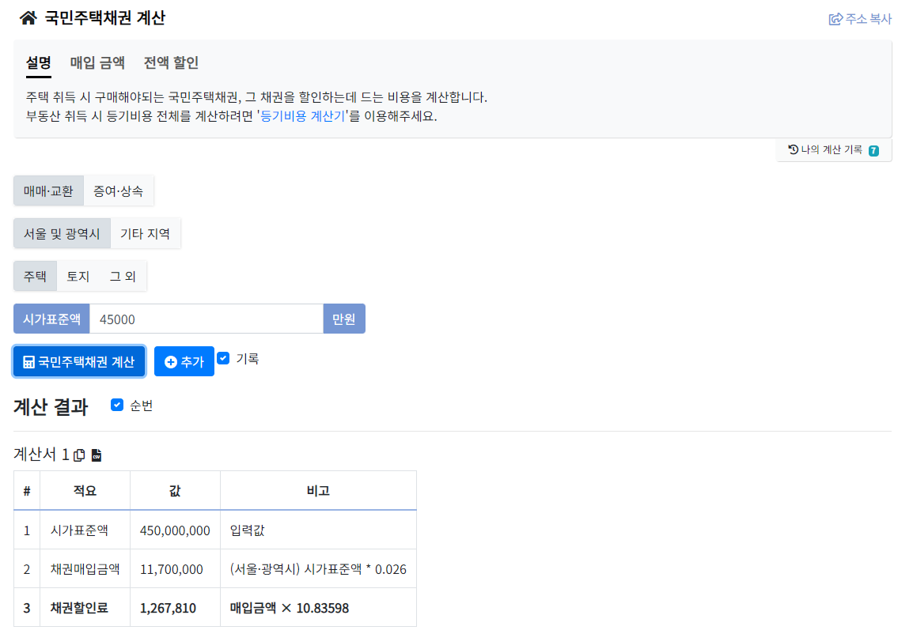The height and width of the screenshot is (634, 913).
Task: Select the 그 외 property option
Action: [123, 276]
